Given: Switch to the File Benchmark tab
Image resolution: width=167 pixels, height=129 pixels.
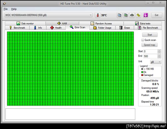Looking at the screenshot, I should coord(148,28).
